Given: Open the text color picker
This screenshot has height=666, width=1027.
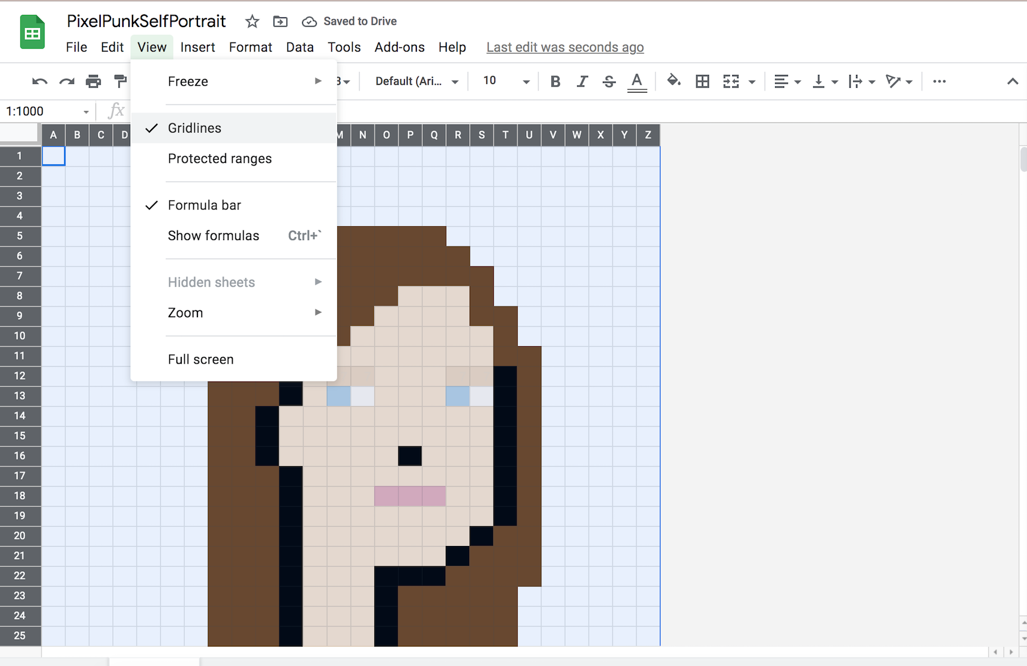Looking at the screenshot, I should pyautogui.click(x=637, y=81).
